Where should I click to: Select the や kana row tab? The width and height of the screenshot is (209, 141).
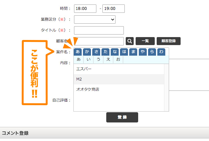coord(143,52)
